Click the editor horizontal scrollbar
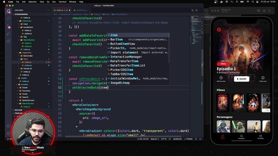This screenshot has height=156, width=278. pos(123,136)
